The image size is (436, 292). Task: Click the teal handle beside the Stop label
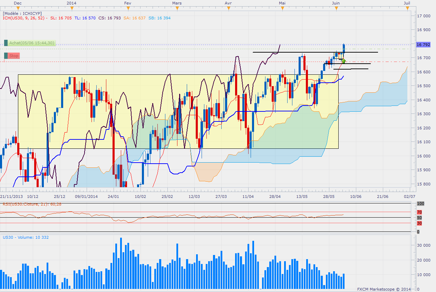coord(6,56)
